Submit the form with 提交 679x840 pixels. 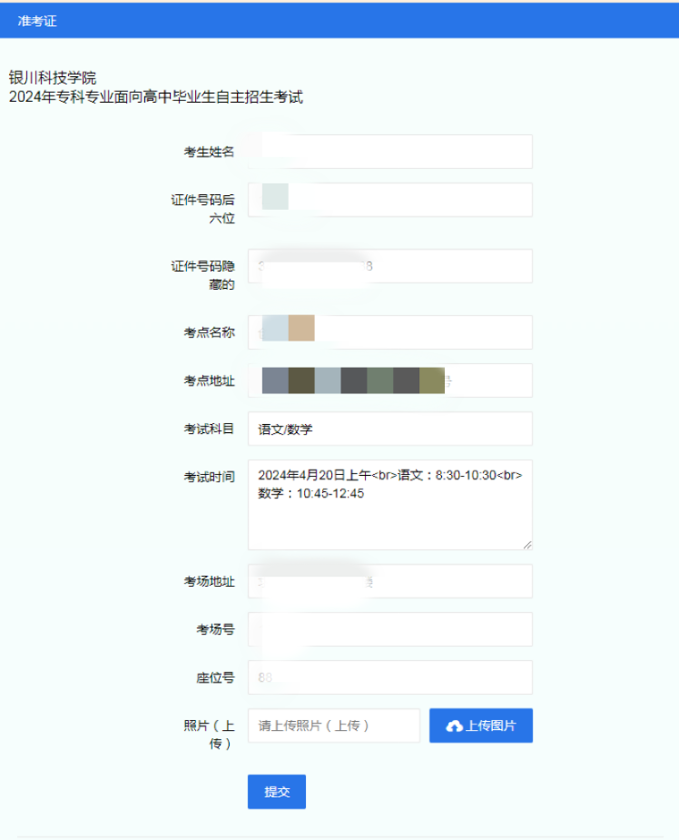[x=276, y=791]
